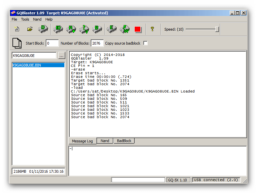Viewport: 257px width, 193px height.
Task: Click the browse '...' button beside device name
Action: 61,56
